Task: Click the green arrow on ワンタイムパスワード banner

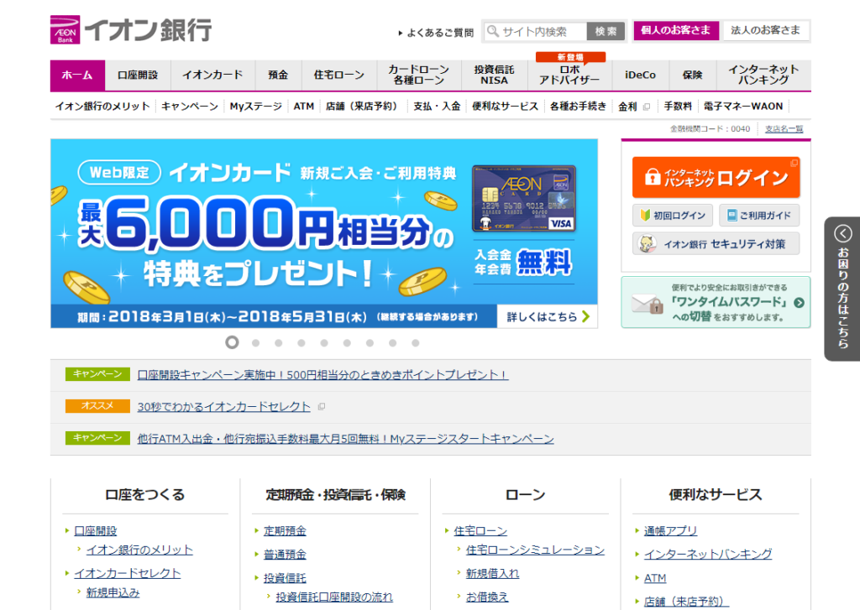Action: click(x=800, y=303)
